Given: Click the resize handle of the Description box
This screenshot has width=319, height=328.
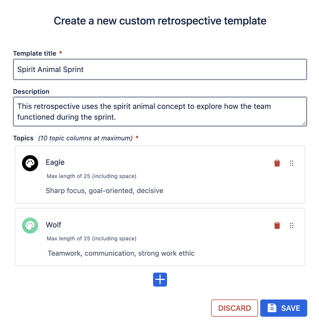Looking at the screenshot, I should coord(304,123).
